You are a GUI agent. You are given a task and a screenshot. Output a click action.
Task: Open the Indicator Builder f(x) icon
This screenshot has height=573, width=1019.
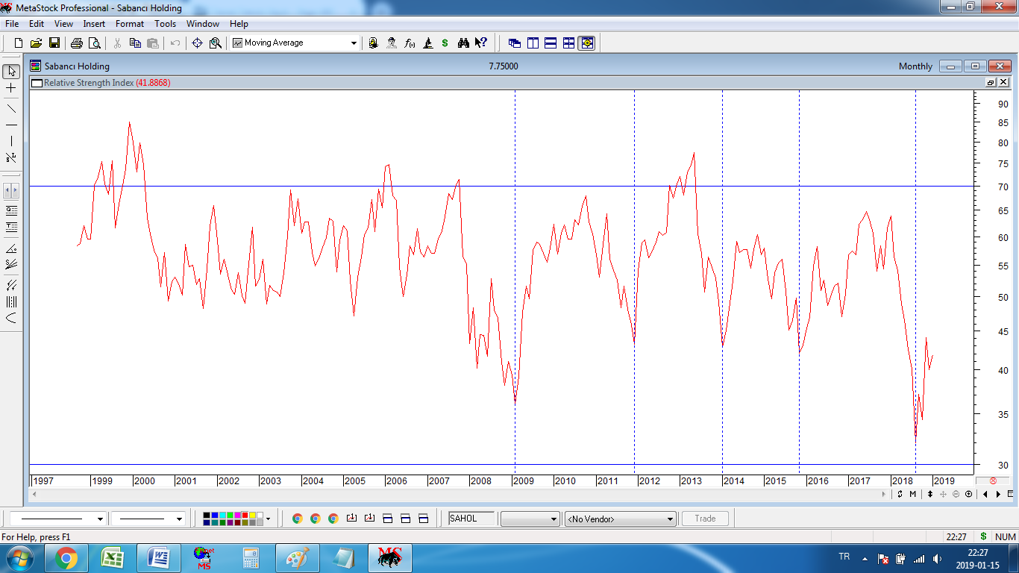coord(410,43)
